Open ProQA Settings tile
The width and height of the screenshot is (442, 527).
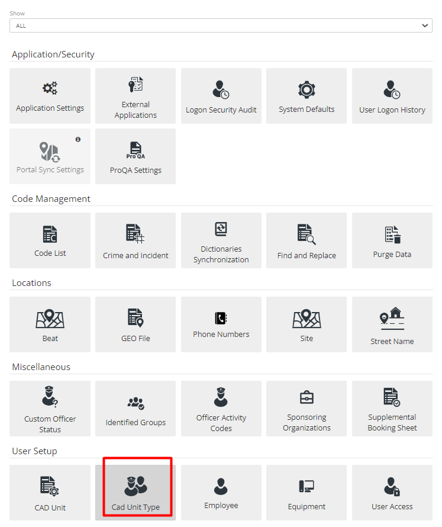pyautogui.click(x=135, y=156)
